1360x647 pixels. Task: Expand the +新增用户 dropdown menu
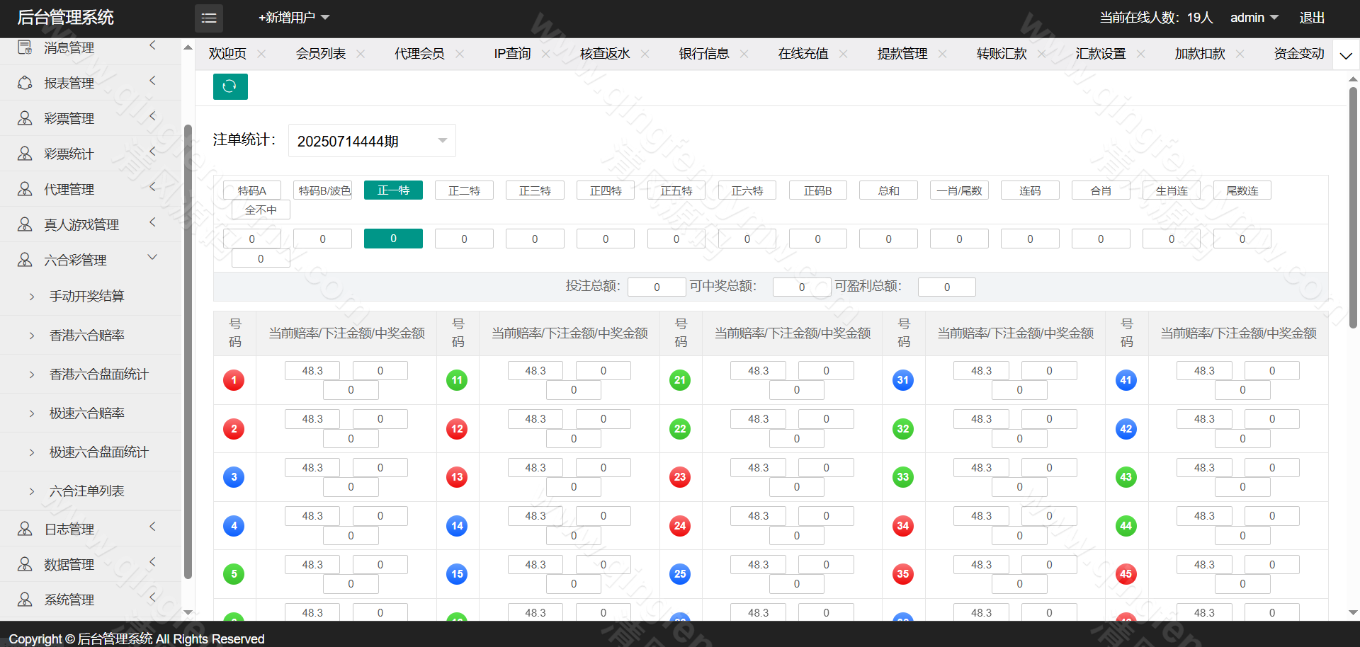tap(294, 18)
